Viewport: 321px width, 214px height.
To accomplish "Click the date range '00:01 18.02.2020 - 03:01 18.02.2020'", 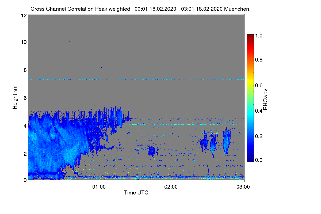I will pyautogui.click(x=179, y=9).
